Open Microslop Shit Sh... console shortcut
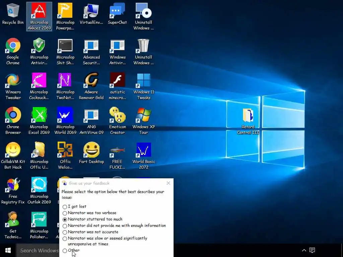Image resolution: width=343 pixels, height=257 pixels. [x=65, y=52]
